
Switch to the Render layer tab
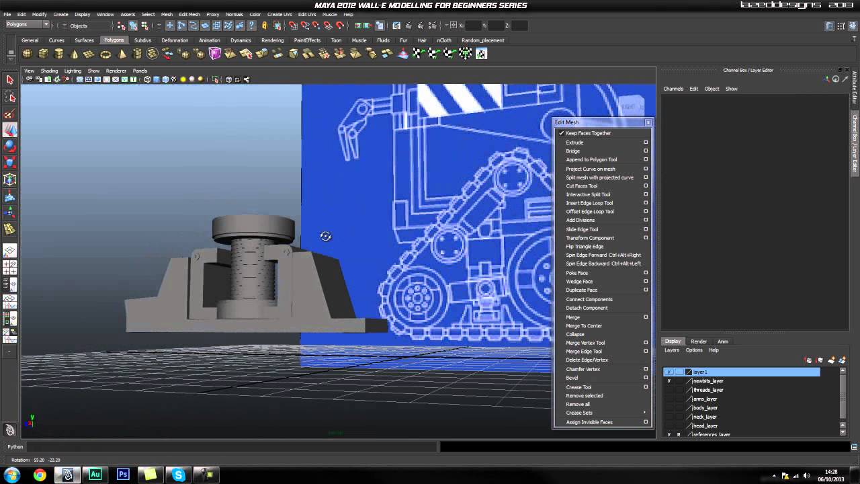coord(699,341)
